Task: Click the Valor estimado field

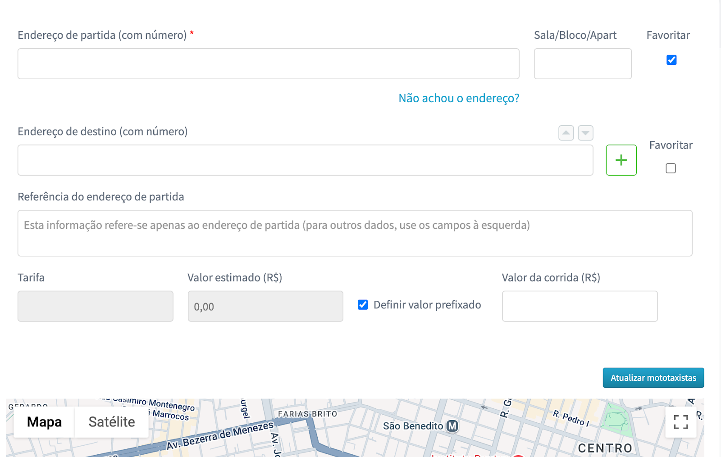Action: 265,306
